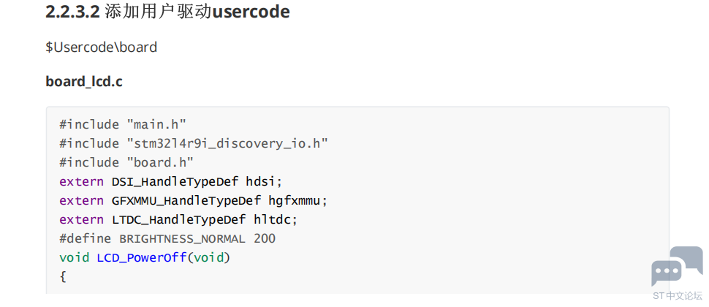Click the board_lcd.c bold filename

[x=84, y=81]
